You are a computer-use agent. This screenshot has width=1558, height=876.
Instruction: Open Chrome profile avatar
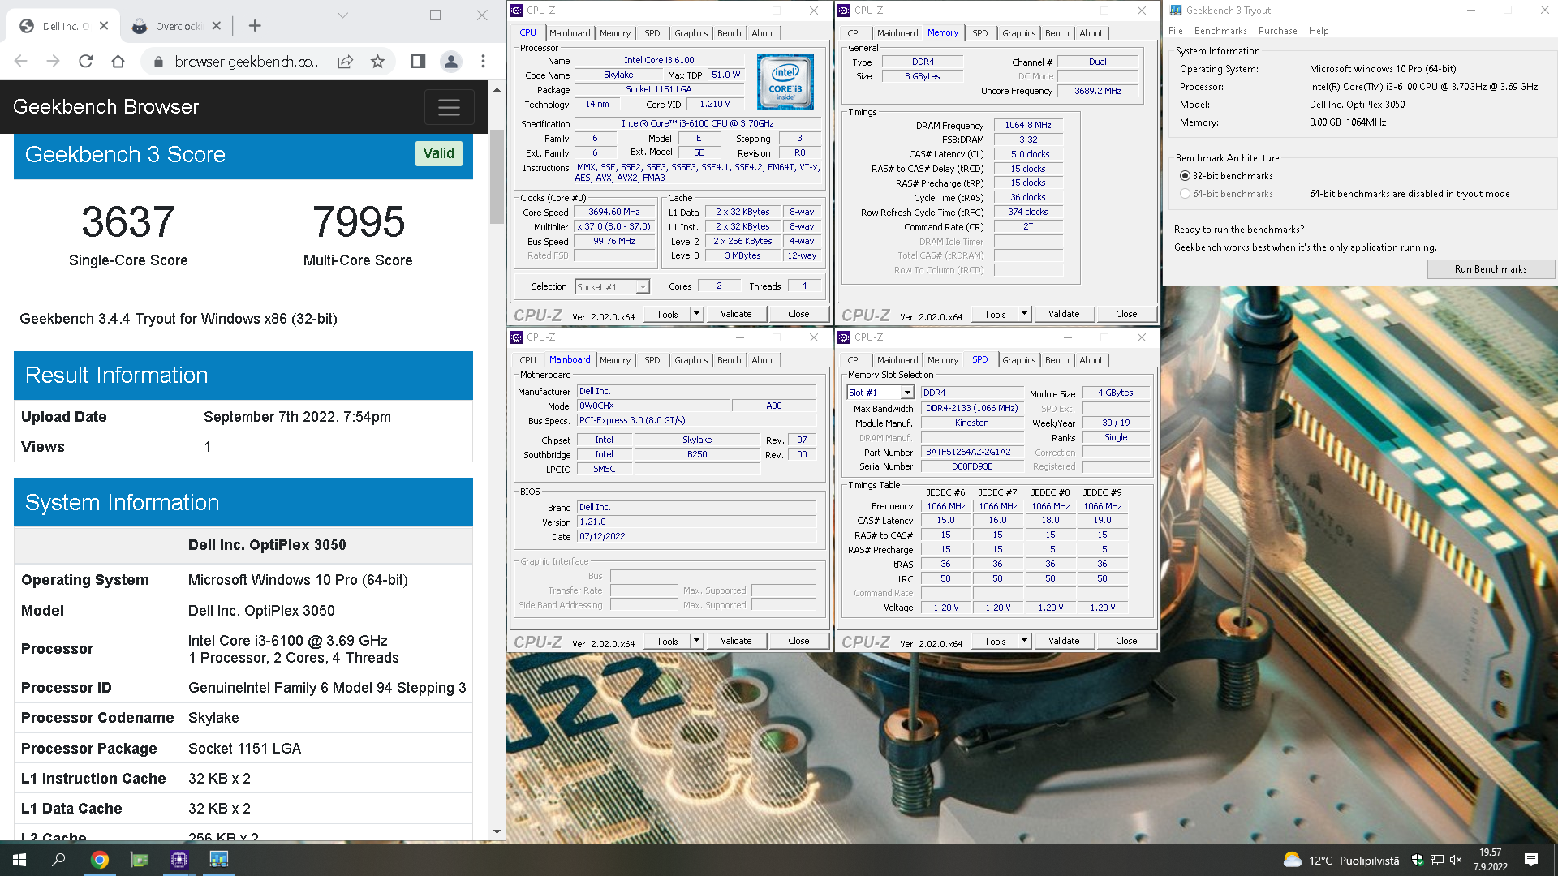coord(450,62)
